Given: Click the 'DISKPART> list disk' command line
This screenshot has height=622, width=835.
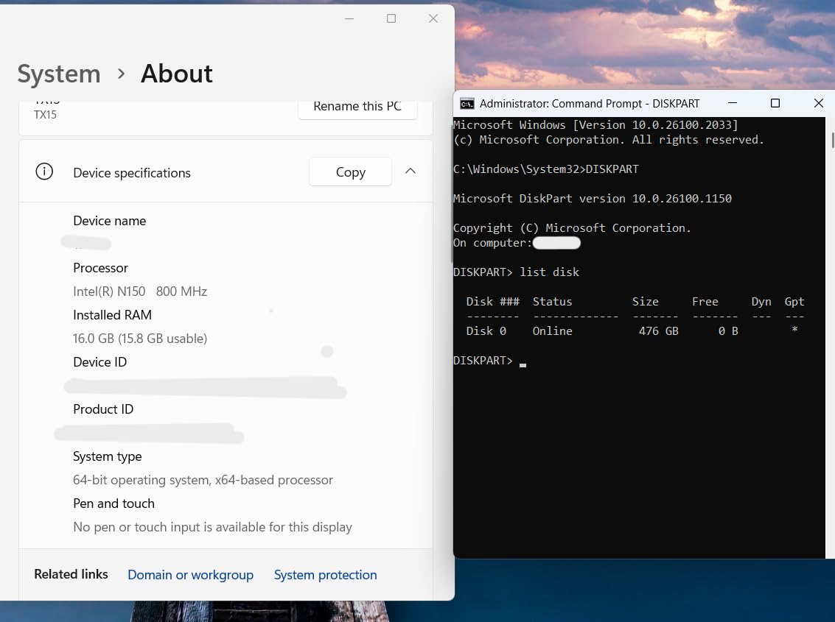Looking at the screenshot, I should pyautogui.click(x=516, y=272).
